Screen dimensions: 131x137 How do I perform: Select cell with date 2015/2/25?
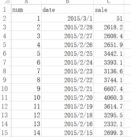[x=68, y=53]
